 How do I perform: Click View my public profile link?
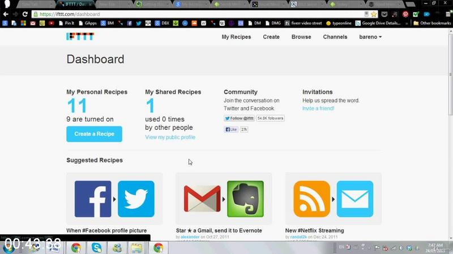[x=170, y=137]
